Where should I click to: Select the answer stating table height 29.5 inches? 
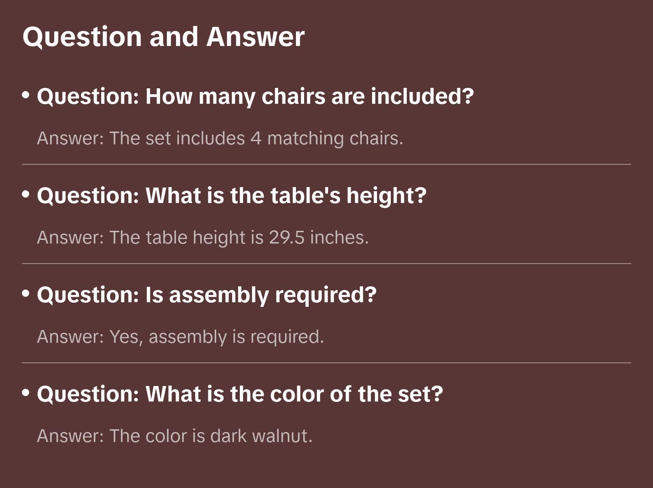202,238
